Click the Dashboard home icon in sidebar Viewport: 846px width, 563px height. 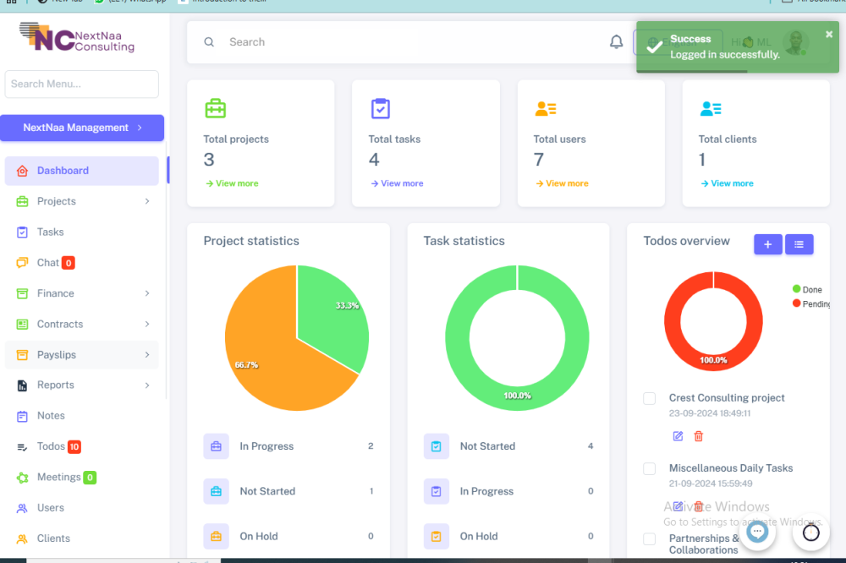[x=22, y=171]
